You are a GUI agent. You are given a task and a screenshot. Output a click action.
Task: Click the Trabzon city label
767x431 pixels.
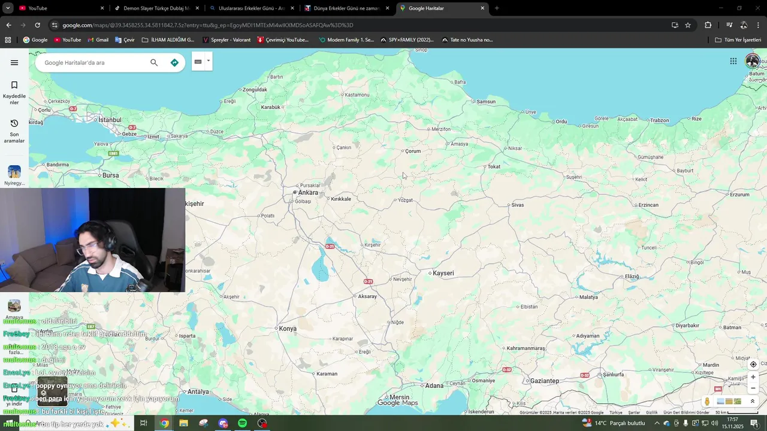click(x=659, y=120)
